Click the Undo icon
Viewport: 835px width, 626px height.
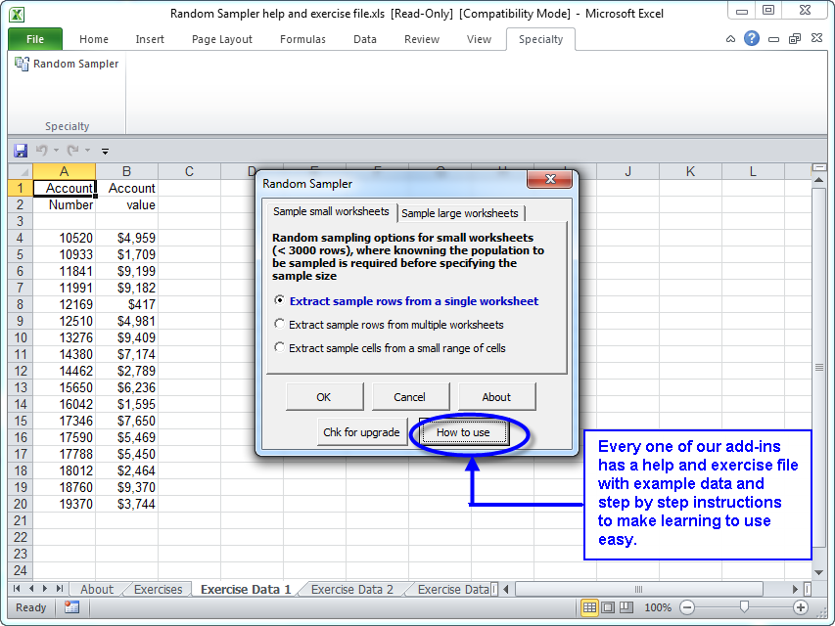[x=42, y=150]
